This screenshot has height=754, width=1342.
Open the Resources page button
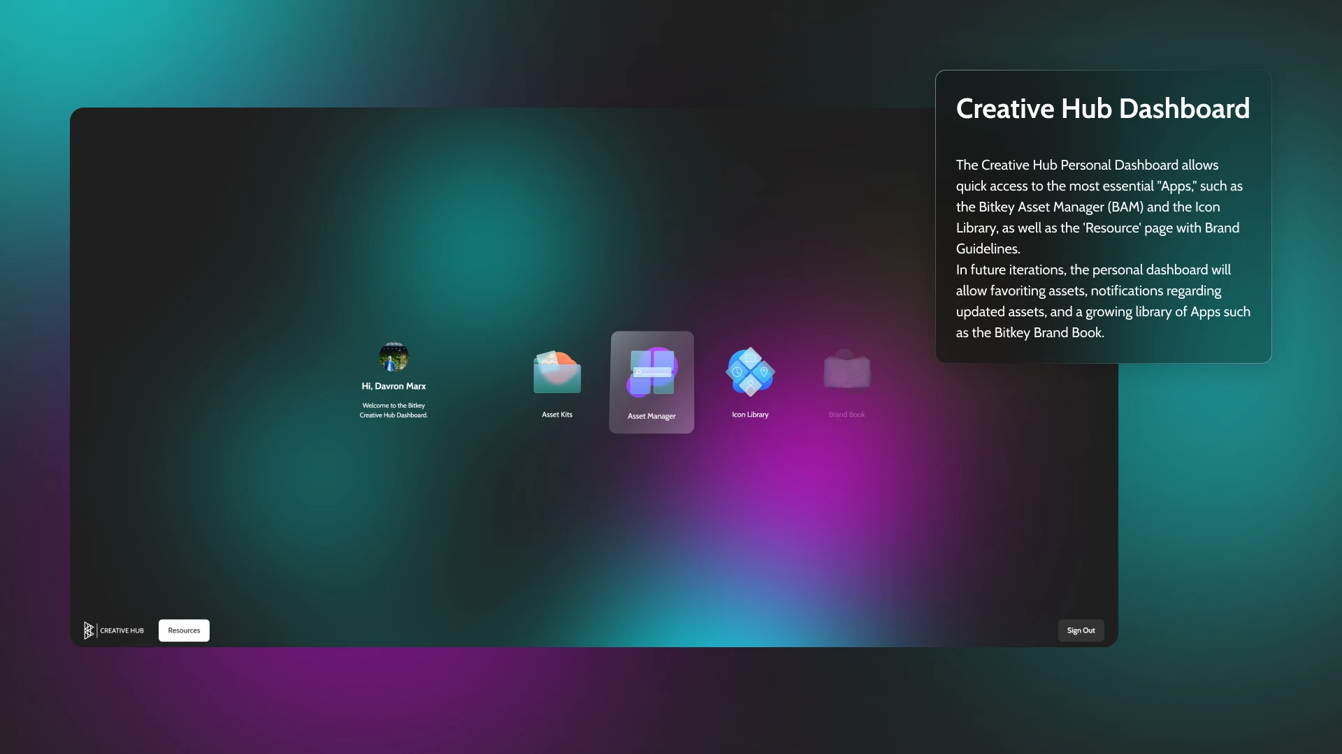(184, 630)
